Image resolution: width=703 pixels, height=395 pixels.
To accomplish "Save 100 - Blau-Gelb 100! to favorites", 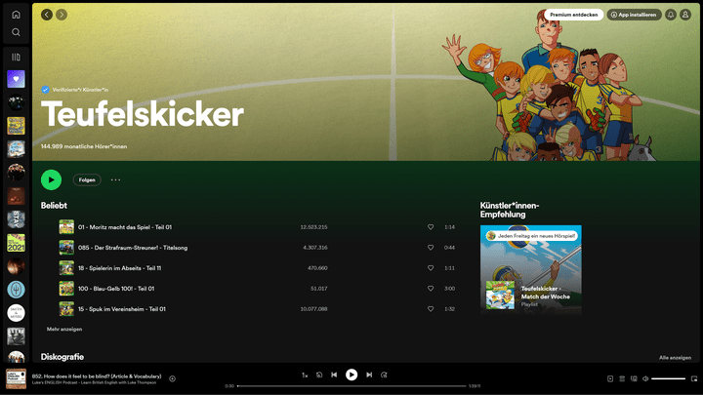I will click(x=431, y=289).
